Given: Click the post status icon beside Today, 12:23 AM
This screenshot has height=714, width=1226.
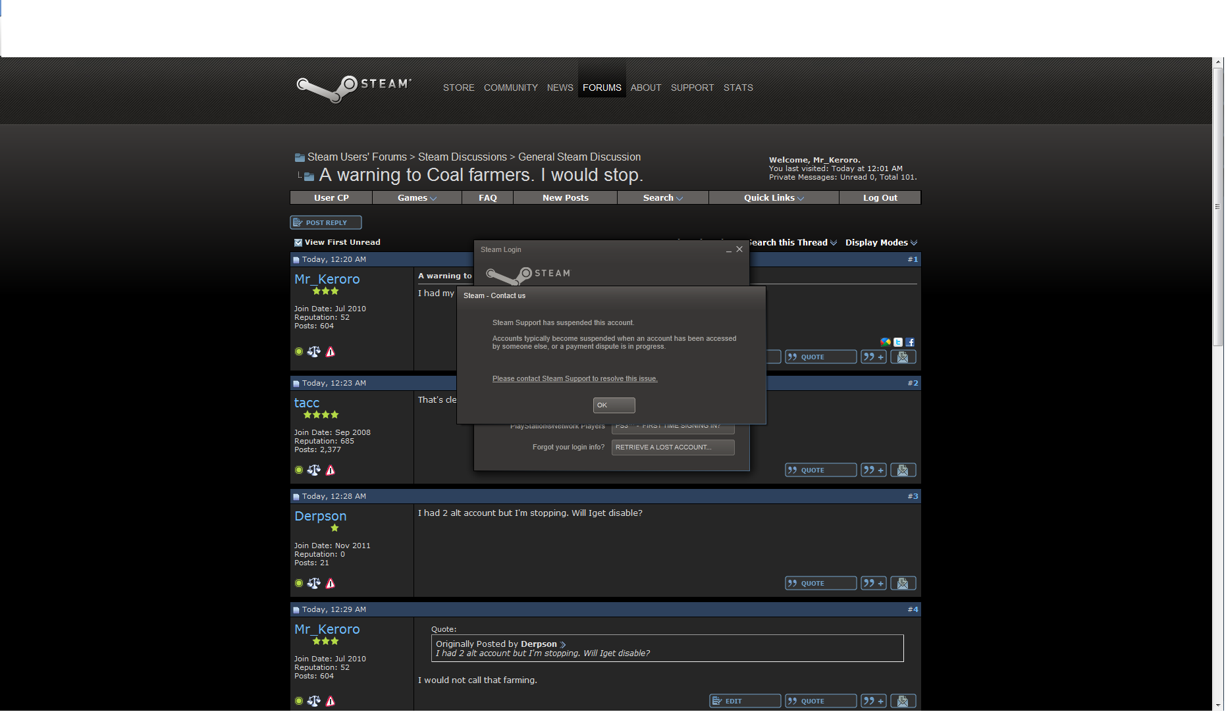Looking at the screenshot, I should (x=296, y=384).
